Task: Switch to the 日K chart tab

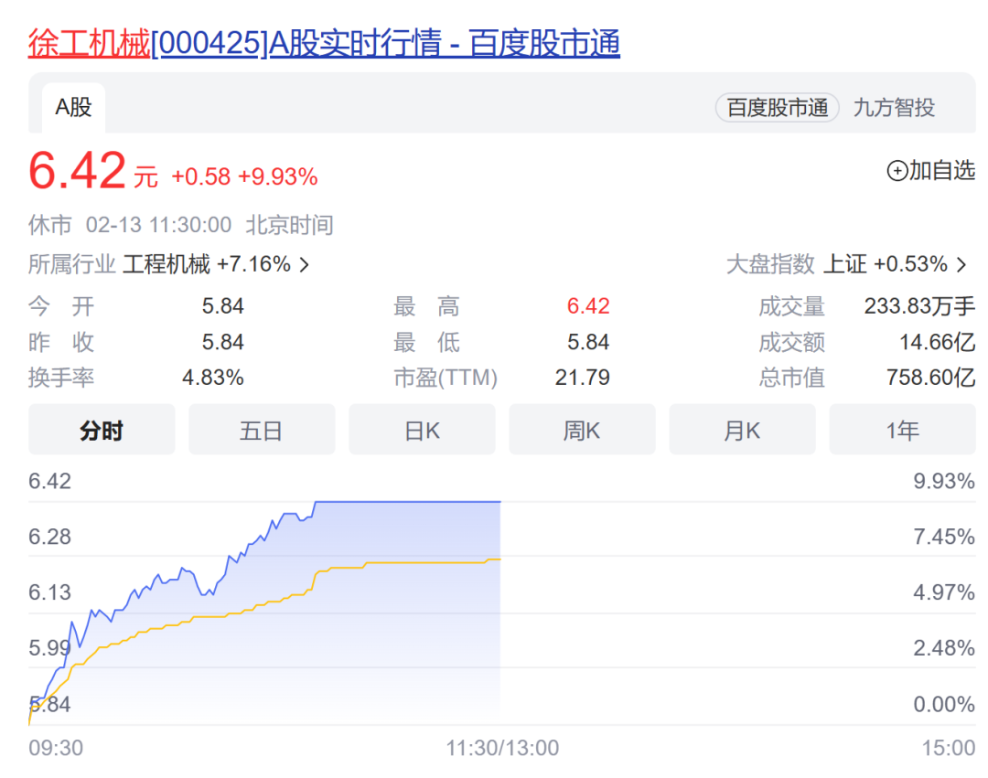Action: pos(422,430)
